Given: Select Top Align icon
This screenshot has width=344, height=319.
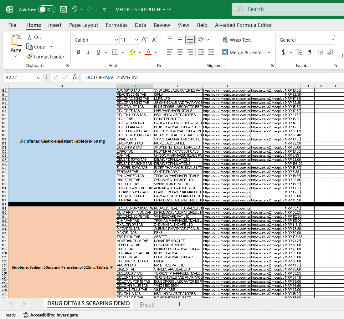Looking at the screenshot, I should [170, 39].
